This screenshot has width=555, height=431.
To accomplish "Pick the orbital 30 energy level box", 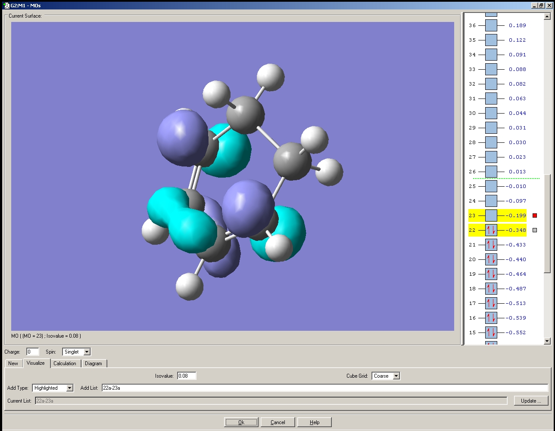I will coord(491,113).
